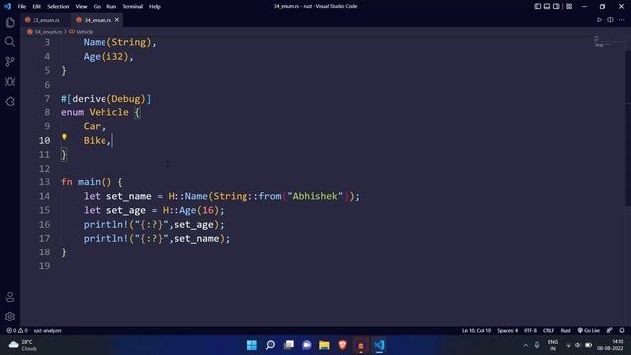
Task: Show hidden system tray icons
Action: [526, 345]
